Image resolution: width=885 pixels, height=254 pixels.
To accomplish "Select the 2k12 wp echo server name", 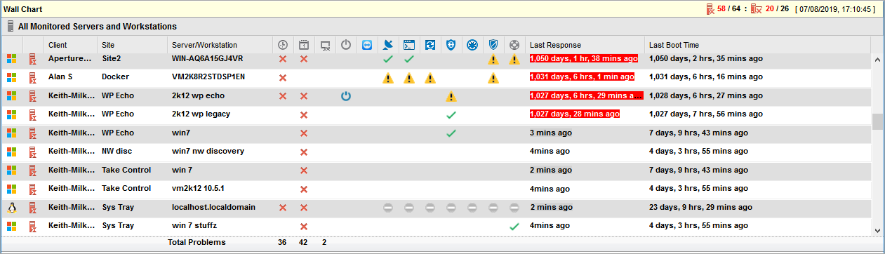I will tap(198, 95).
